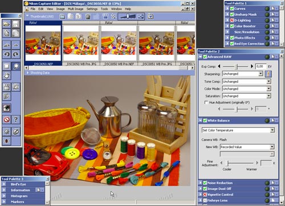The image size is (285, 206).
Task: Open the Set Color Temperature dropdown
Action: coord(238,130)
